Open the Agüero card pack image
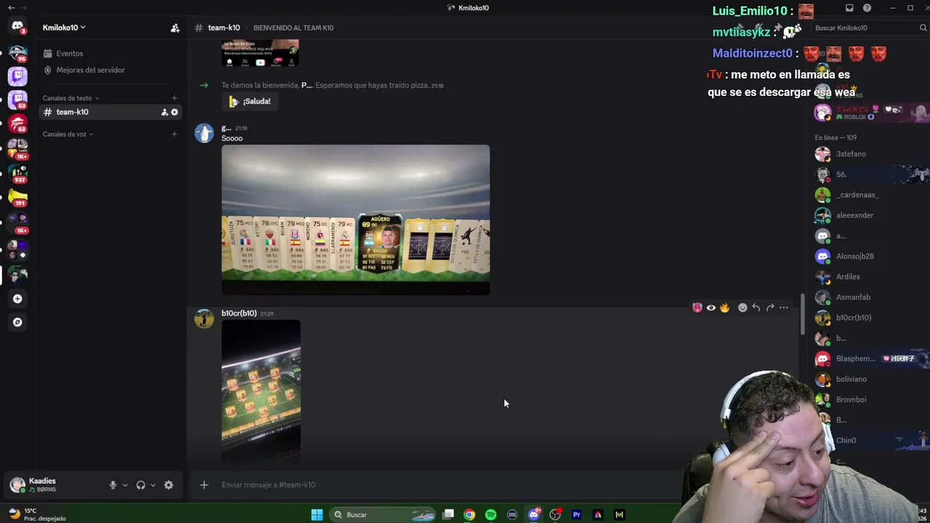930x523 pixels. click(355, 219)
